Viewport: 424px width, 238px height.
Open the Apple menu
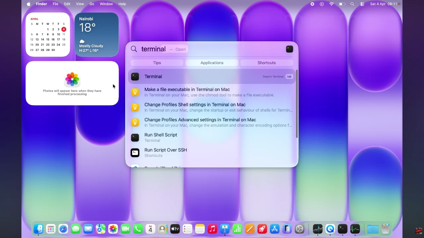pyautogui.click(x=28, y=4)
